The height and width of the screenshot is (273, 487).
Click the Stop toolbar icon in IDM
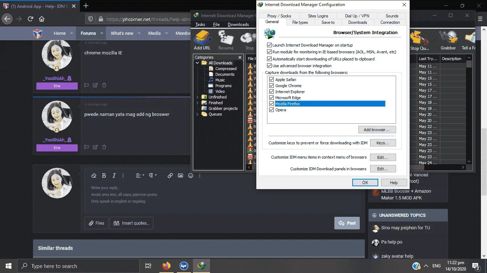tap(248, 40)
